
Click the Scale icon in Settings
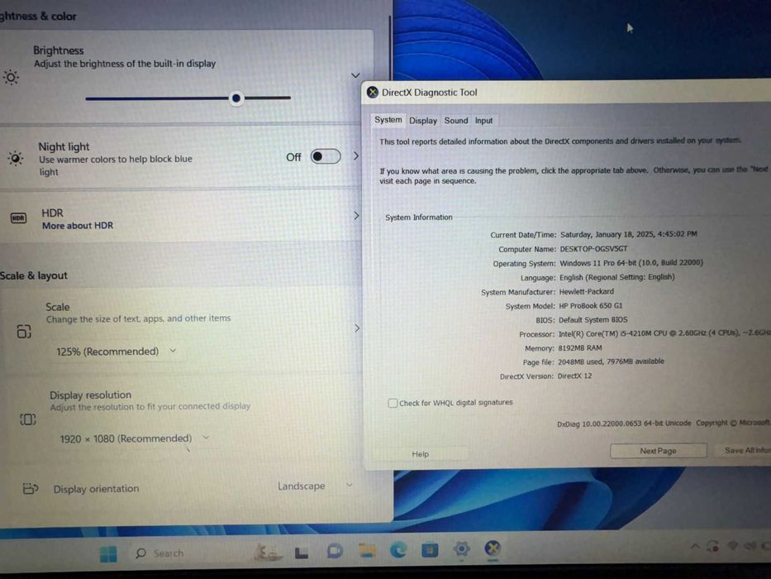(24, 332)
